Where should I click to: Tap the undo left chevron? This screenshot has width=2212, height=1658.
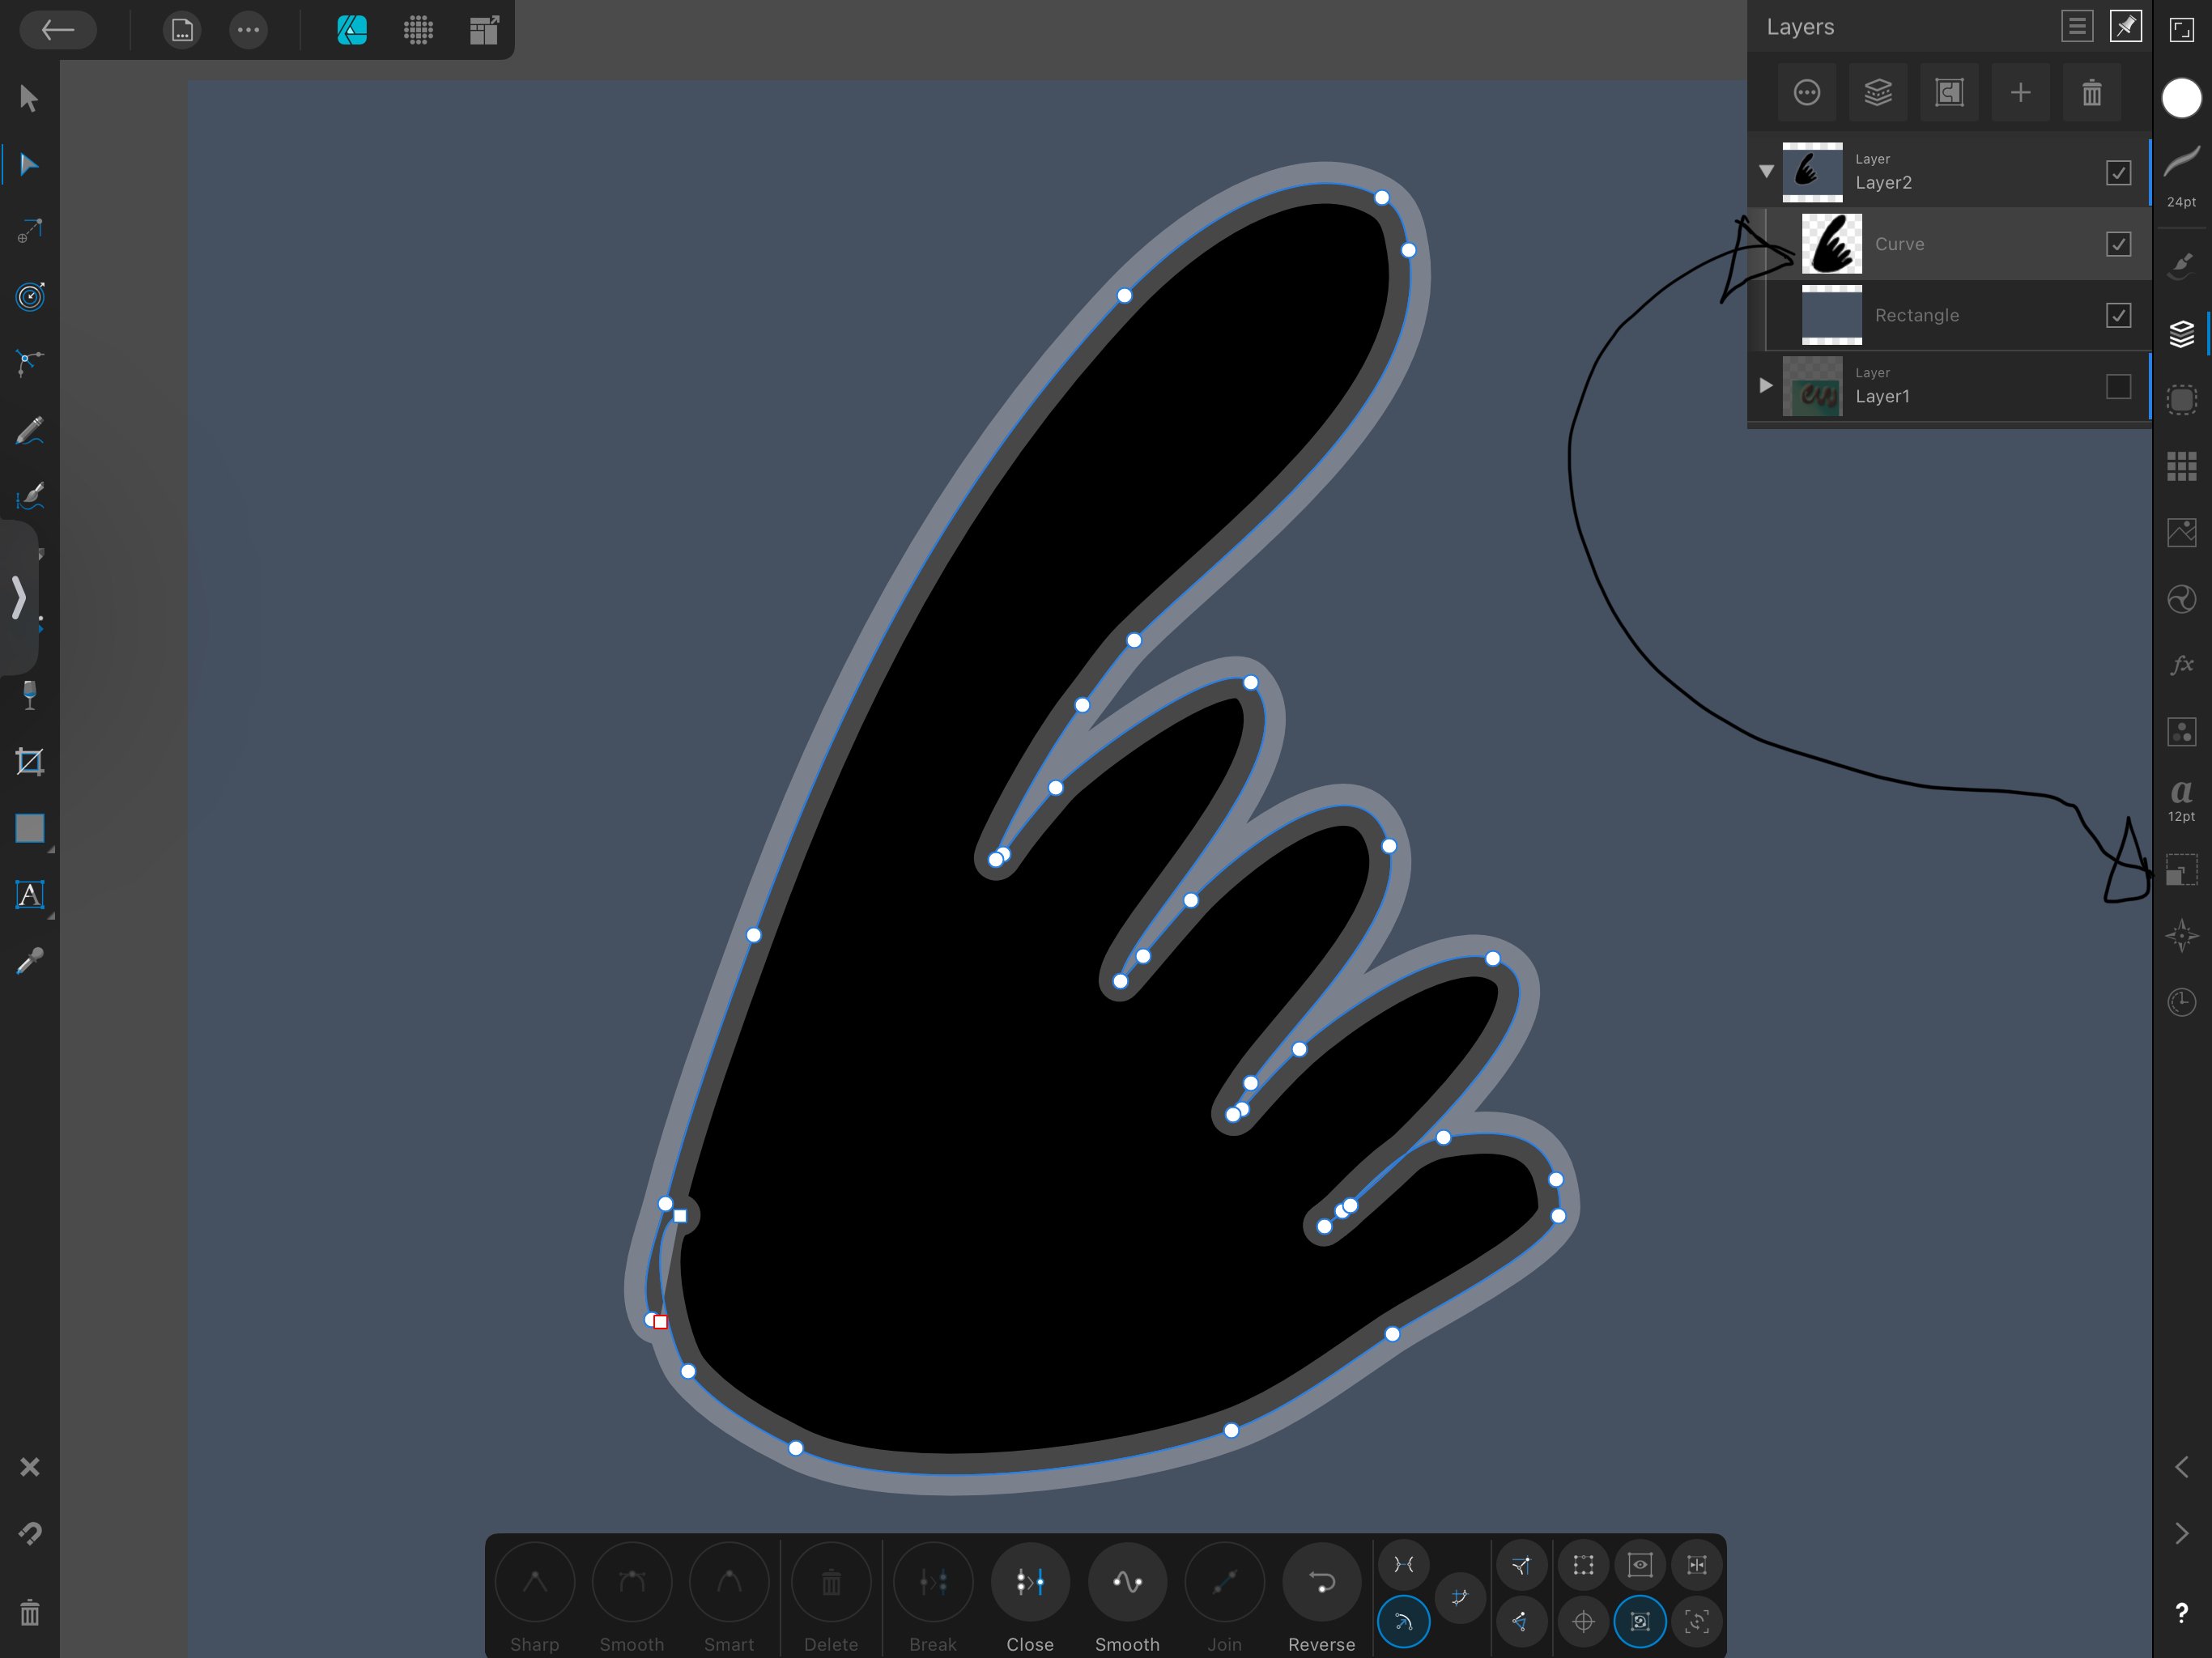click(2181, 1467)
